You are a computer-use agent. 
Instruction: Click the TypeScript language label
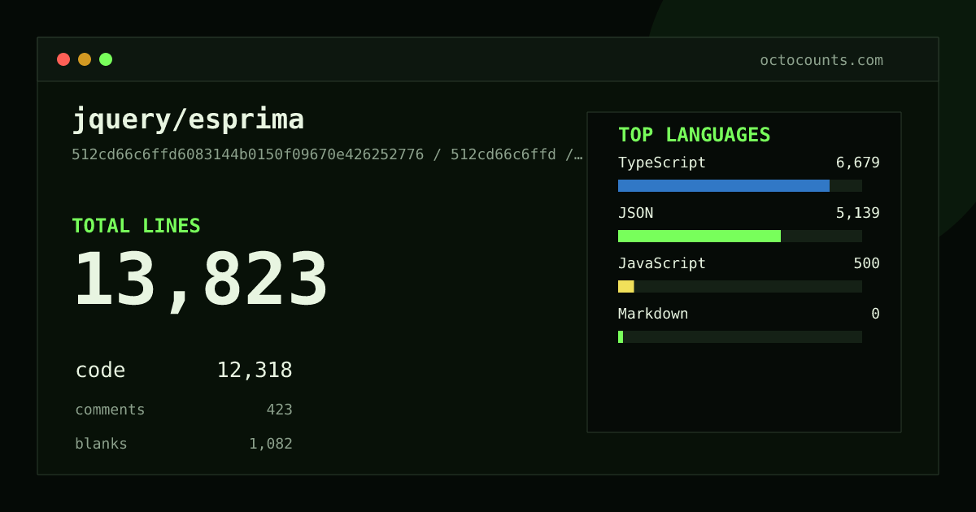click(662, 163)
